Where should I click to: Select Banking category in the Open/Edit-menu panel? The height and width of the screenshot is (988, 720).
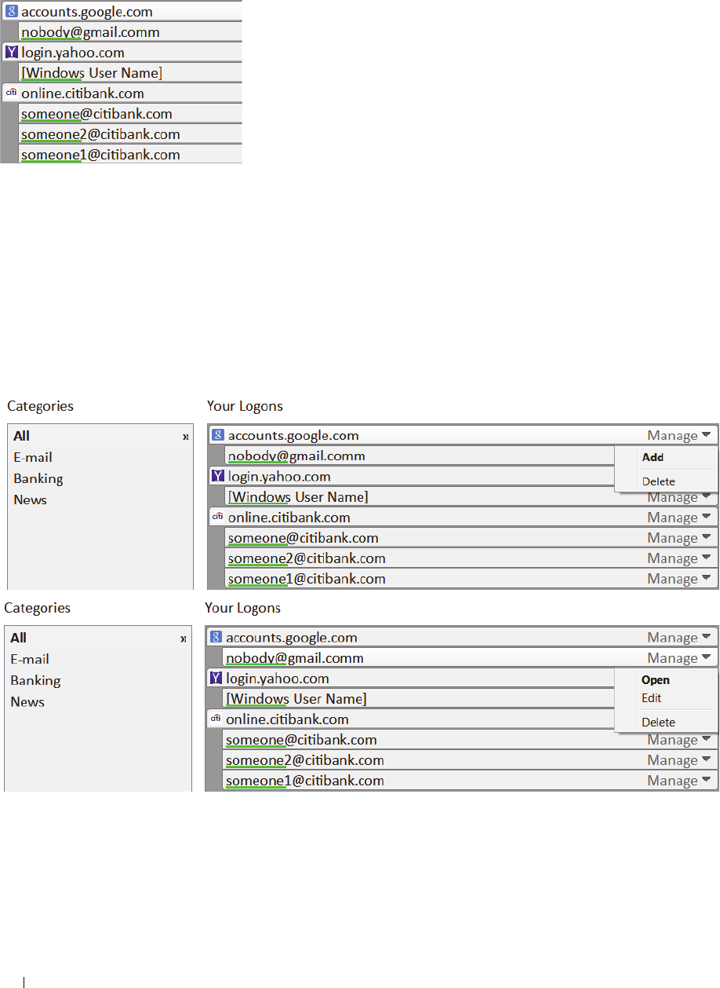click(x=35, y=680)
